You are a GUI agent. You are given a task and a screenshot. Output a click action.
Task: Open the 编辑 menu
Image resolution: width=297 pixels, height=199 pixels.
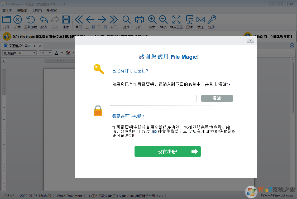pyautogui.click(x=22, y=11)
